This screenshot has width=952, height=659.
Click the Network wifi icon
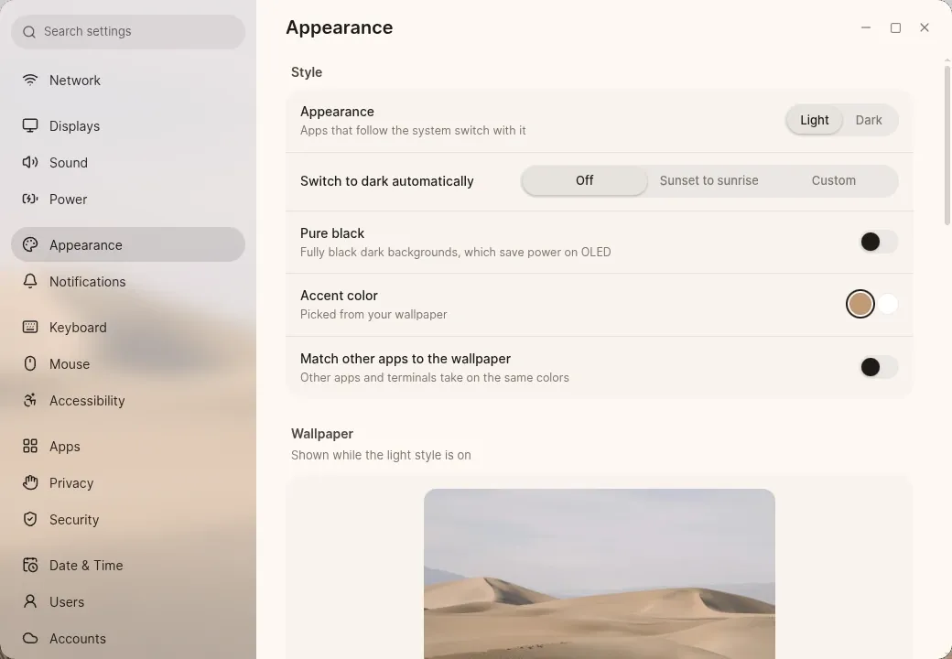click(29, 81)
